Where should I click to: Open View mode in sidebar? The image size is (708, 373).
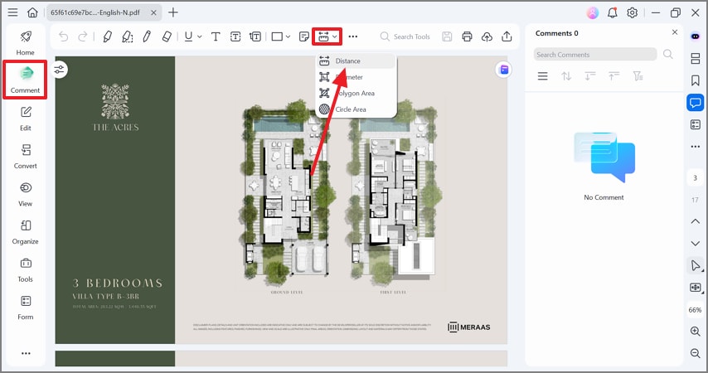point(25,194)
